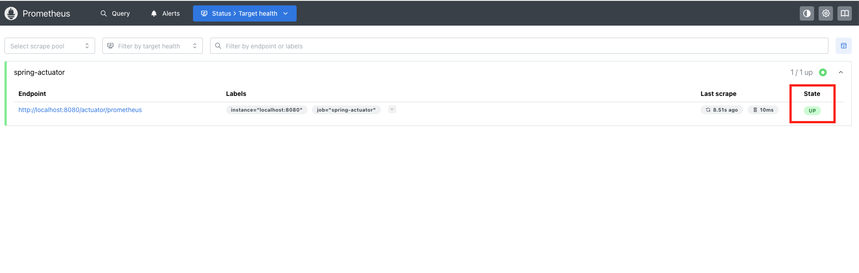Click the Prometheus flame logo
Image resolution: width=859 pixels, height=273 pixels.
tap(11, 13)
